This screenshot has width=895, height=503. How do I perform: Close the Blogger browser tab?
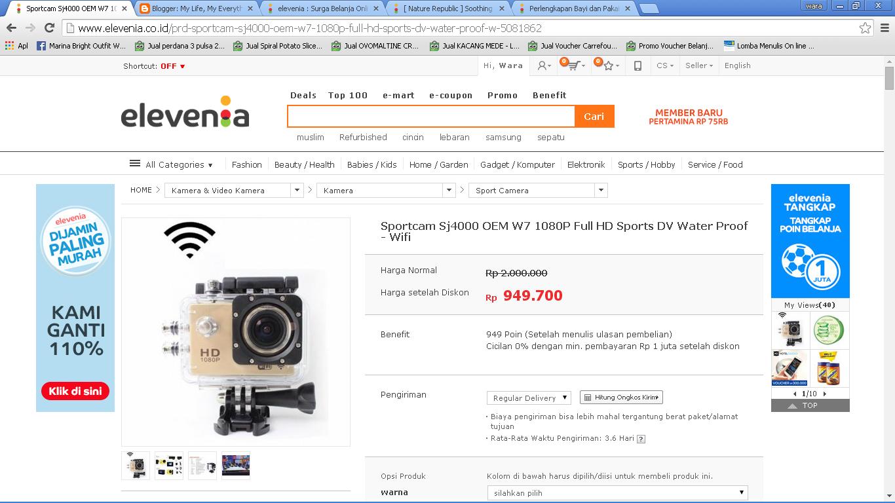pyautogui.click(x=250, y=9)
